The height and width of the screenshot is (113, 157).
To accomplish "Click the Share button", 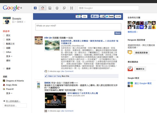I will 118,33.
